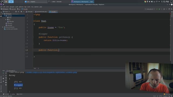Place cursor after 'public function' on line 12
Screen dimensions: 173x97
click(59, 50)
